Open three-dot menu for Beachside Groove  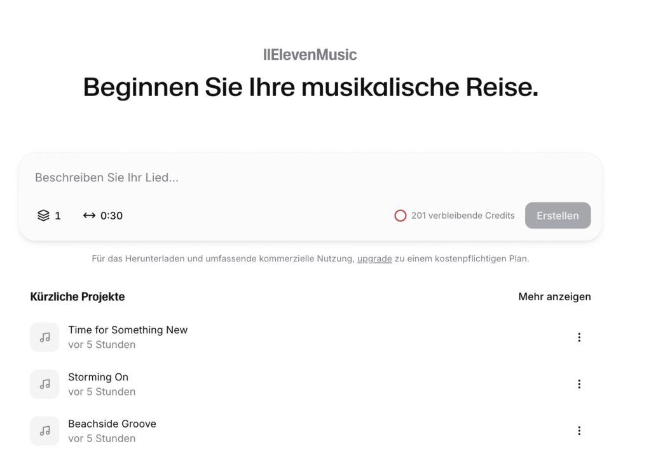[579, 431]
